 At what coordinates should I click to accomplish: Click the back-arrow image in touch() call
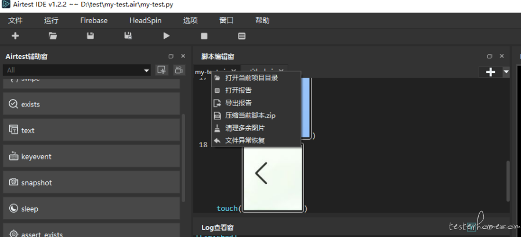click(x=273, y=177)
